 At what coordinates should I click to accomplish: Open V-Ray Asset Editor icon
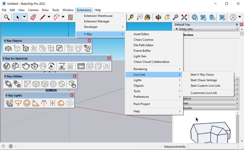[7, 66]
